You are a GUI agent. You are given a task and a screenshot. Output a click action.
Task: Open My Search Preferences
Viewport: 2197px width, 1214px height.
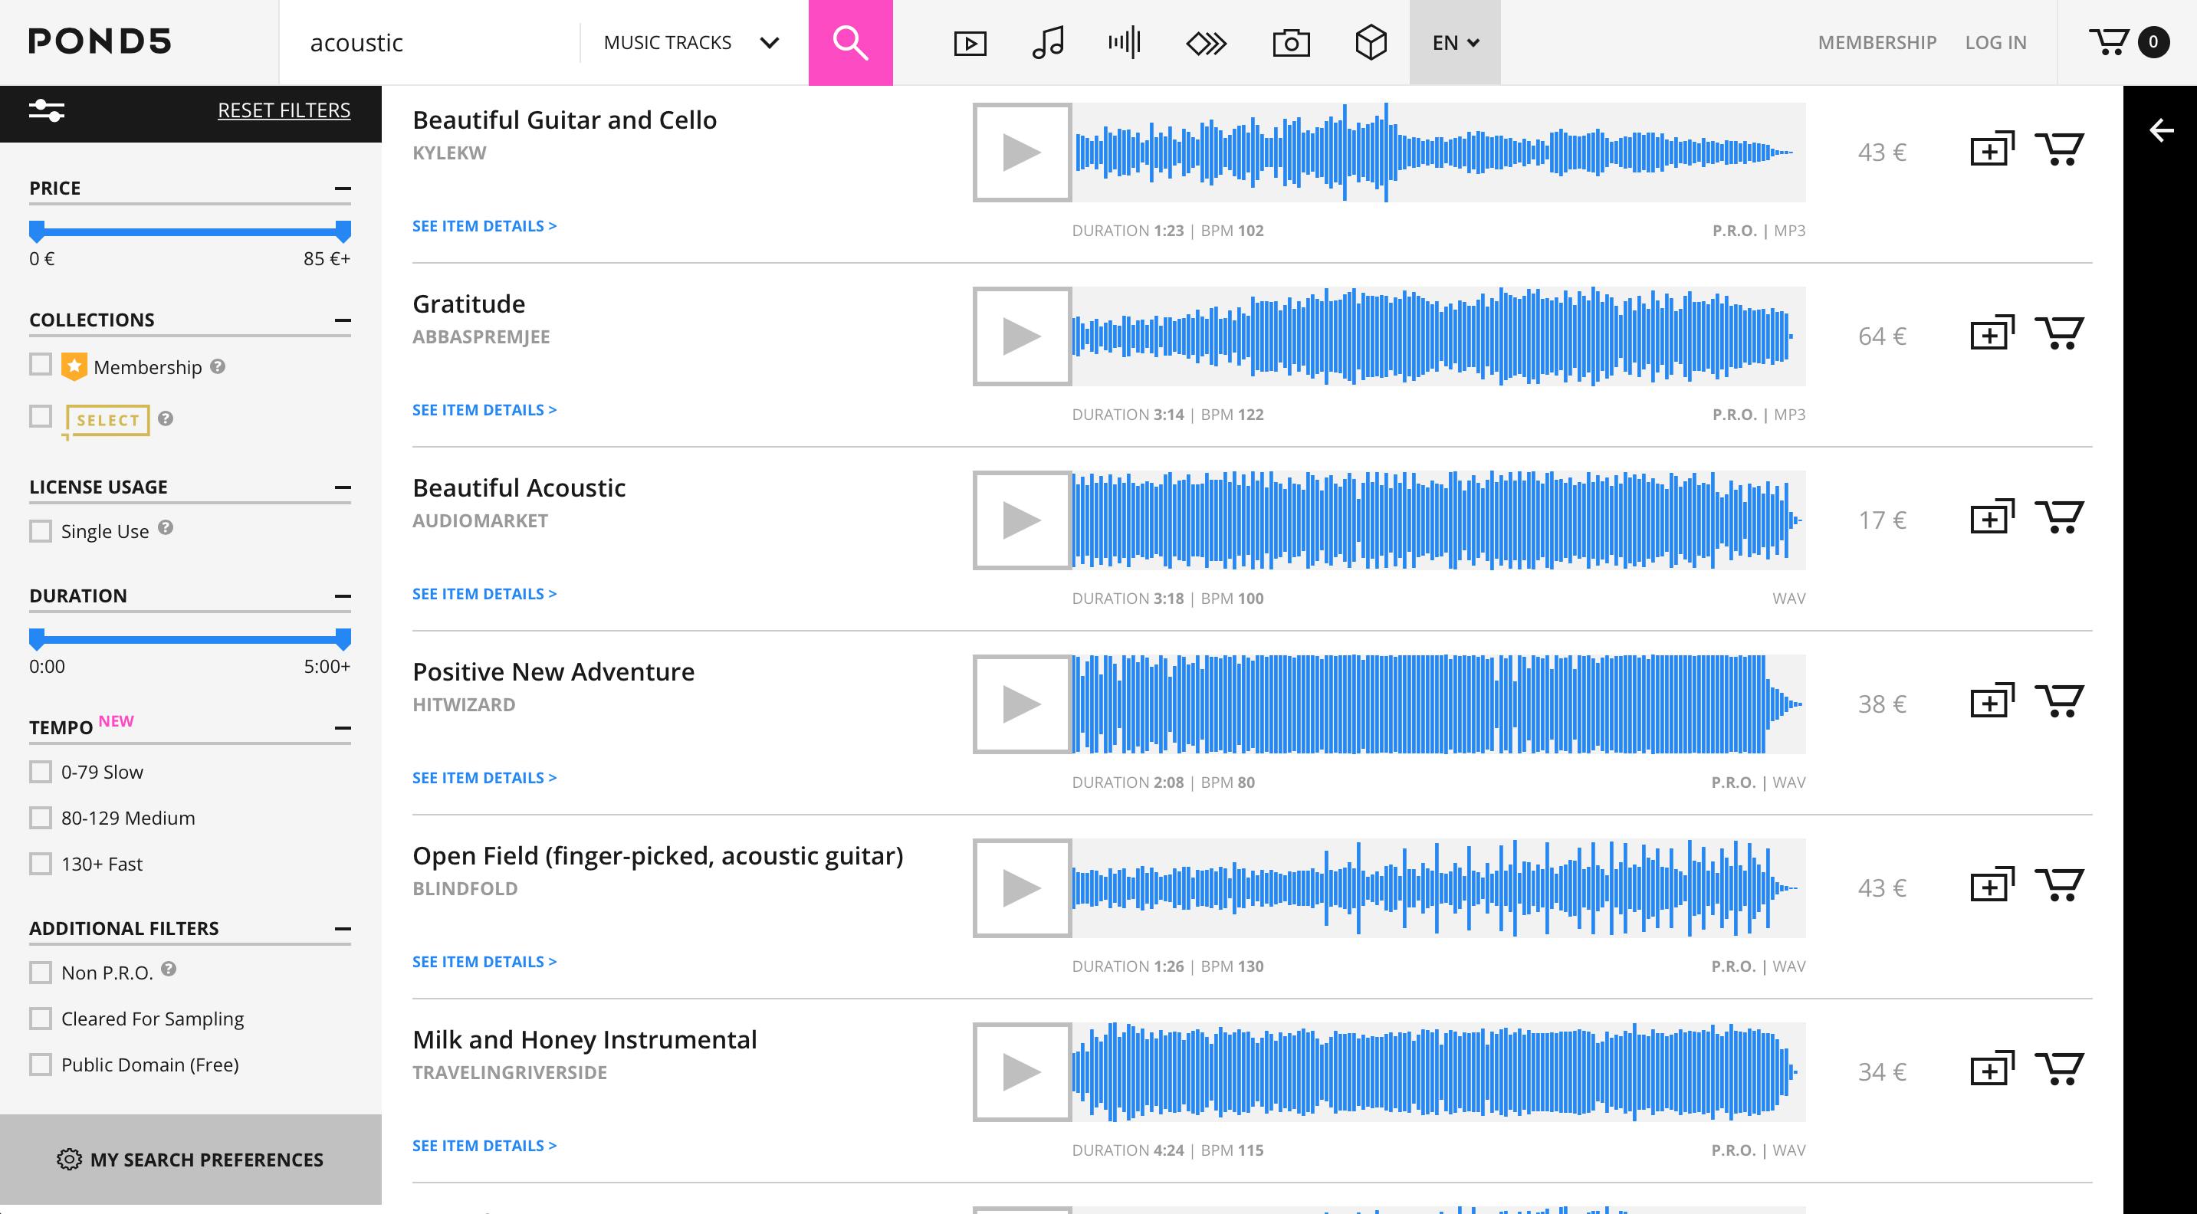pos(190,1160)
